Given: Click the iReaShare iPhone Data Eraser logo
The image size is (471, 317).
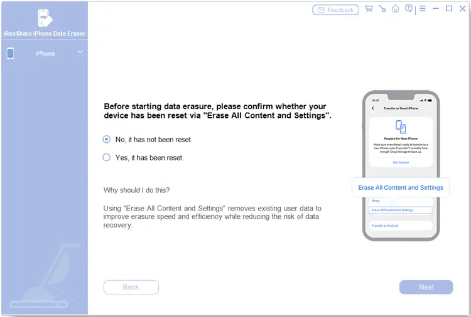Looking at the screenshot, I should coord(45,18).
